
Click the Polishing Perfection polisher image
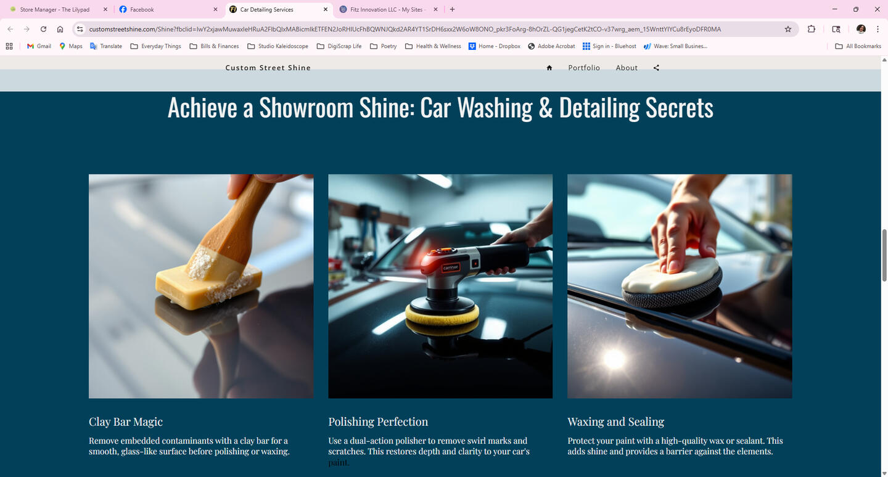click(x=440, y=286)
